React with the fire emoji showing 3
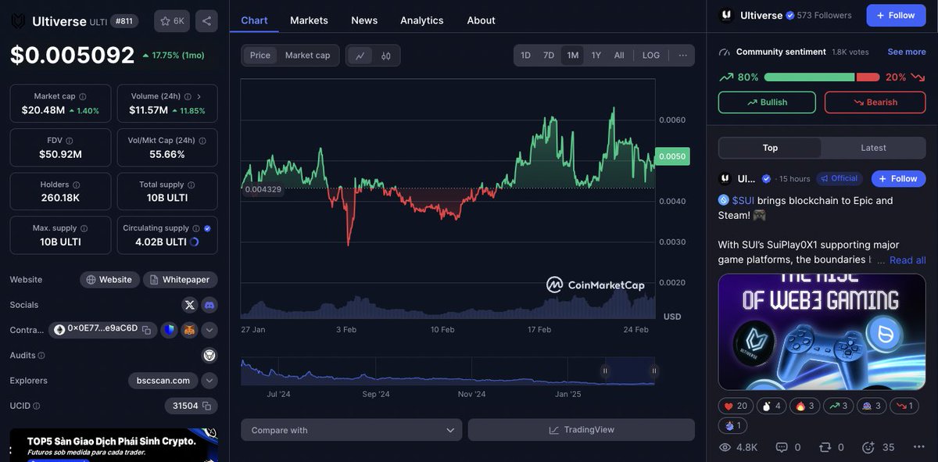The width and height of the screenshot is (938, 462). [806, 406]
